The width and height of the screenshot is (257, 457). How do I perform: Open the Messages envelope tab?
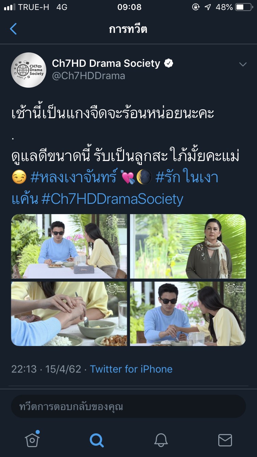click(x=225, y=440)
